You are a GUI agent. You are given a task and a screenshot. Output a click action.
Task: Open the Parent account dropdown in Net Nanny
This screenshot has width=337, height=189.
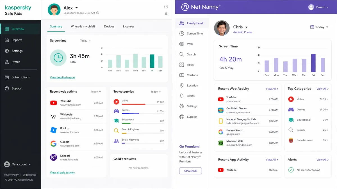point(318,7)
